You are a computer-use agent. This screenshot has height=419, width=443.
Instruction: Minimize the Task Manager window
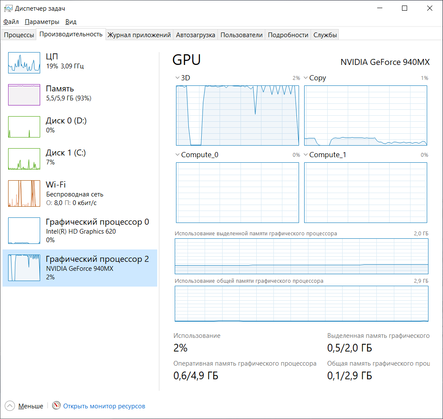pos(380,8)
